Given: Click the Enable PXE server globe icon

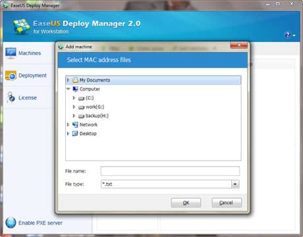Looking at the screenshot, I should click(x=11, y=223).
